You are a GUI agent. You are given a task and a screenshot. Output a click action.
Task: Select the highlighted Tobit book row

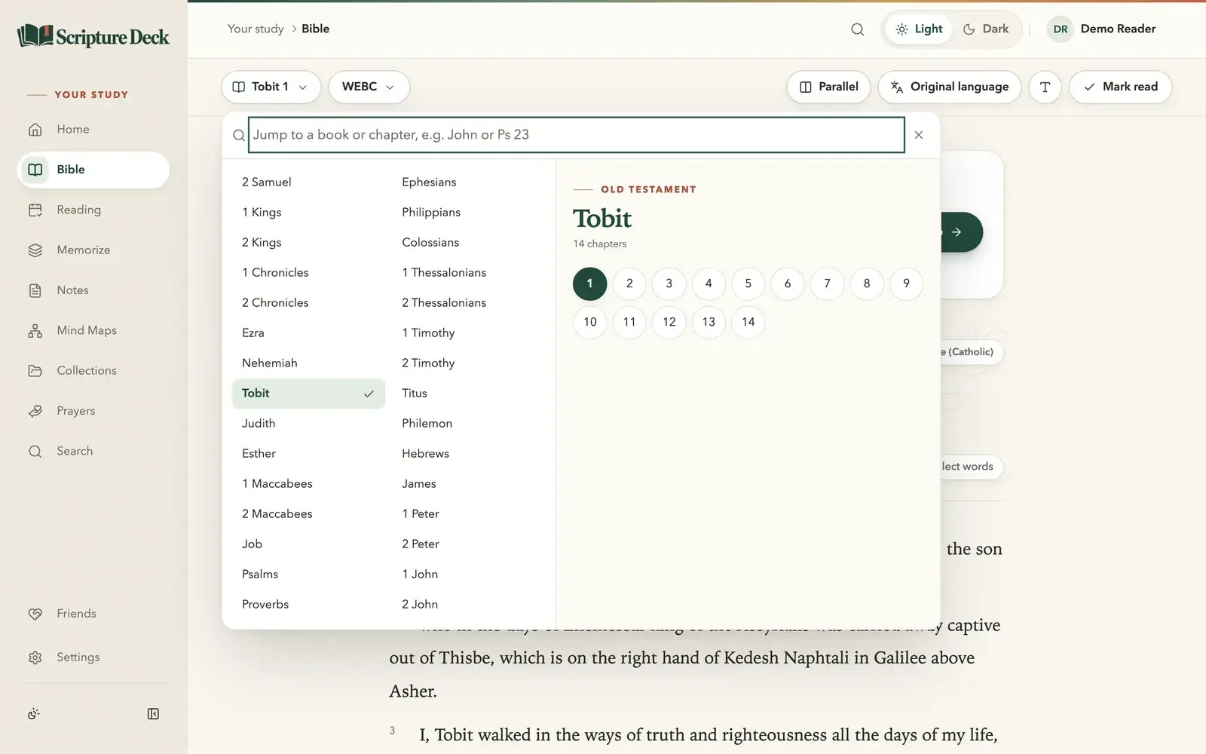pyautogui.click(x=308, y=394)
